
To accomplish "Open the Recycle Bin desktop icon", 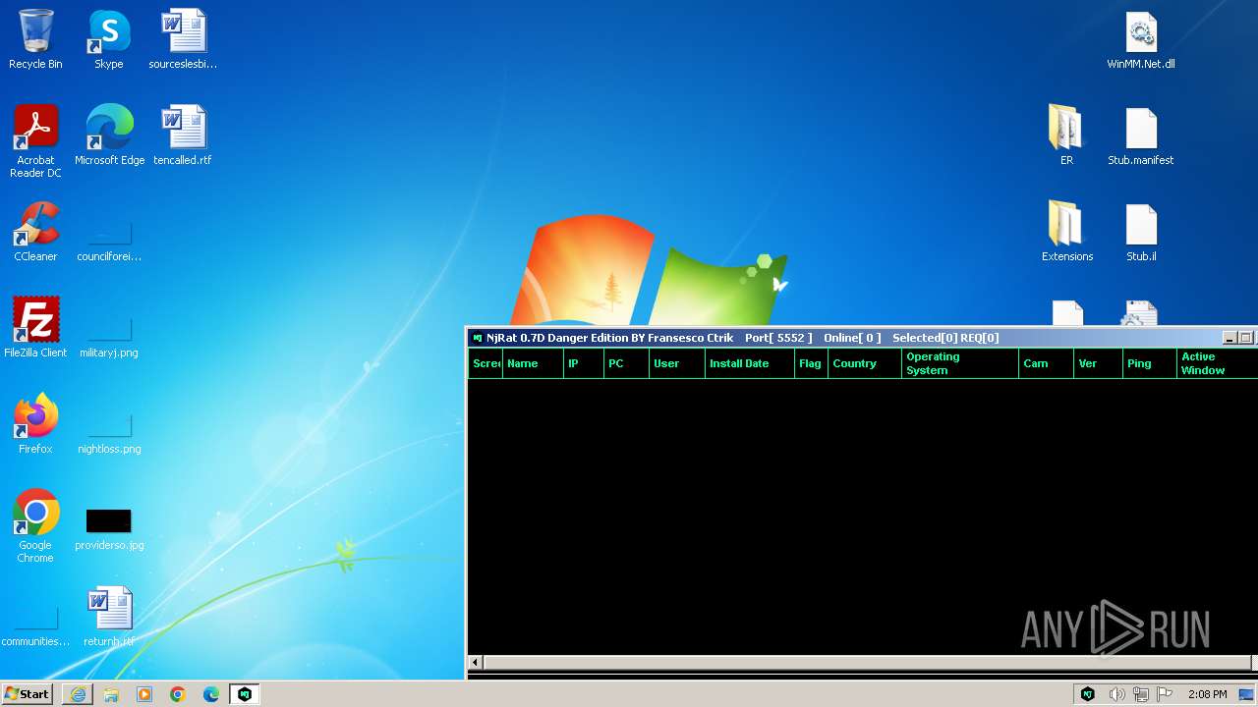I will tap(35, 41).
